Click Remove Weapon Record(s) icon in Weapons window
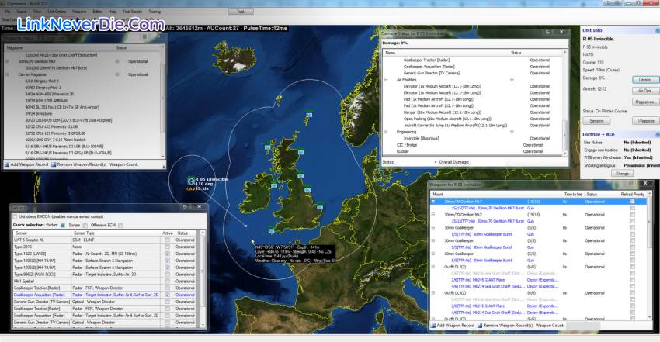The image size is (660, 342). pyautogui.click(x=479, y=326)
